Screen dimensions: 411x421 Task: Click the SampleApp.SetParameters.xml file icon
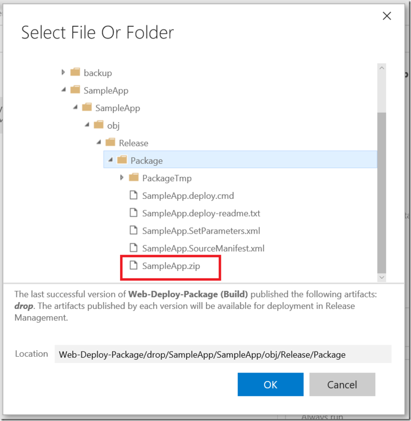[x=134, y=230]
